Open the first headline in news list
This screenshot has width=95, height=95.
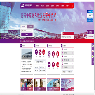[x=26, y=62]
